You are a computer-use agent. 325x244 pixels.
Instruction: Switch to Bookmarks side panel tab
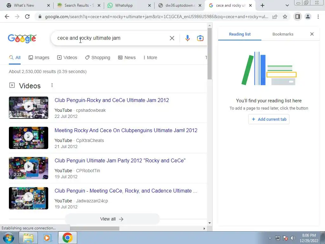coord(283,34)
